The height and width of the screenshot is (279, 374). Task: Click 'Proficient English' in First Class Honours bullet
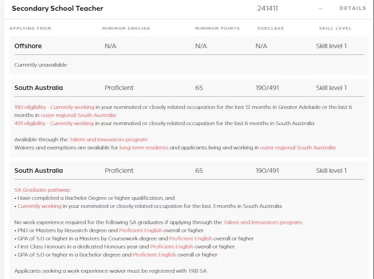(x=172, y=247)
